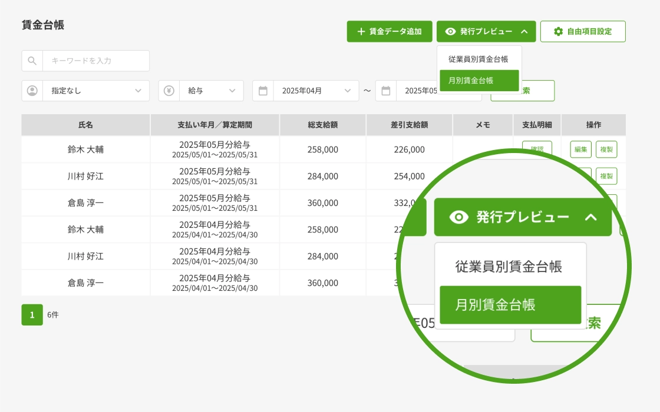Click the eye icon on the toolbar 発行プレビュー button
Viewport: 660px width, 412px height.
coord(451,32)
